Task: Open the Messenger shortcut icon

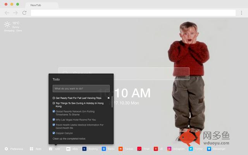Action: coord(208,149)
